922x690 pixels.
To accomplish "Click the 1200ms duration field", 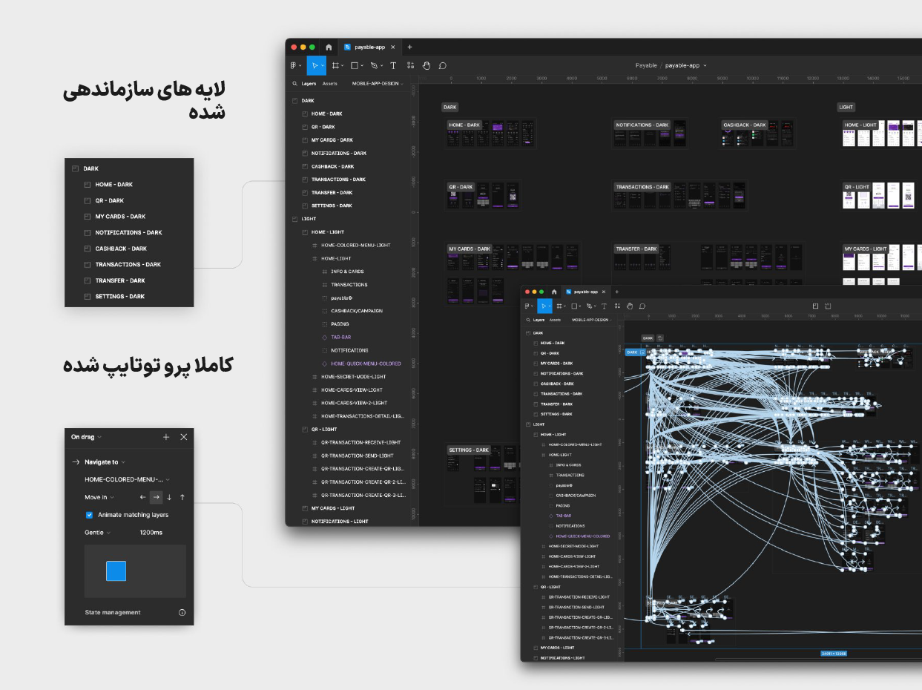I will tap(151, 533).
